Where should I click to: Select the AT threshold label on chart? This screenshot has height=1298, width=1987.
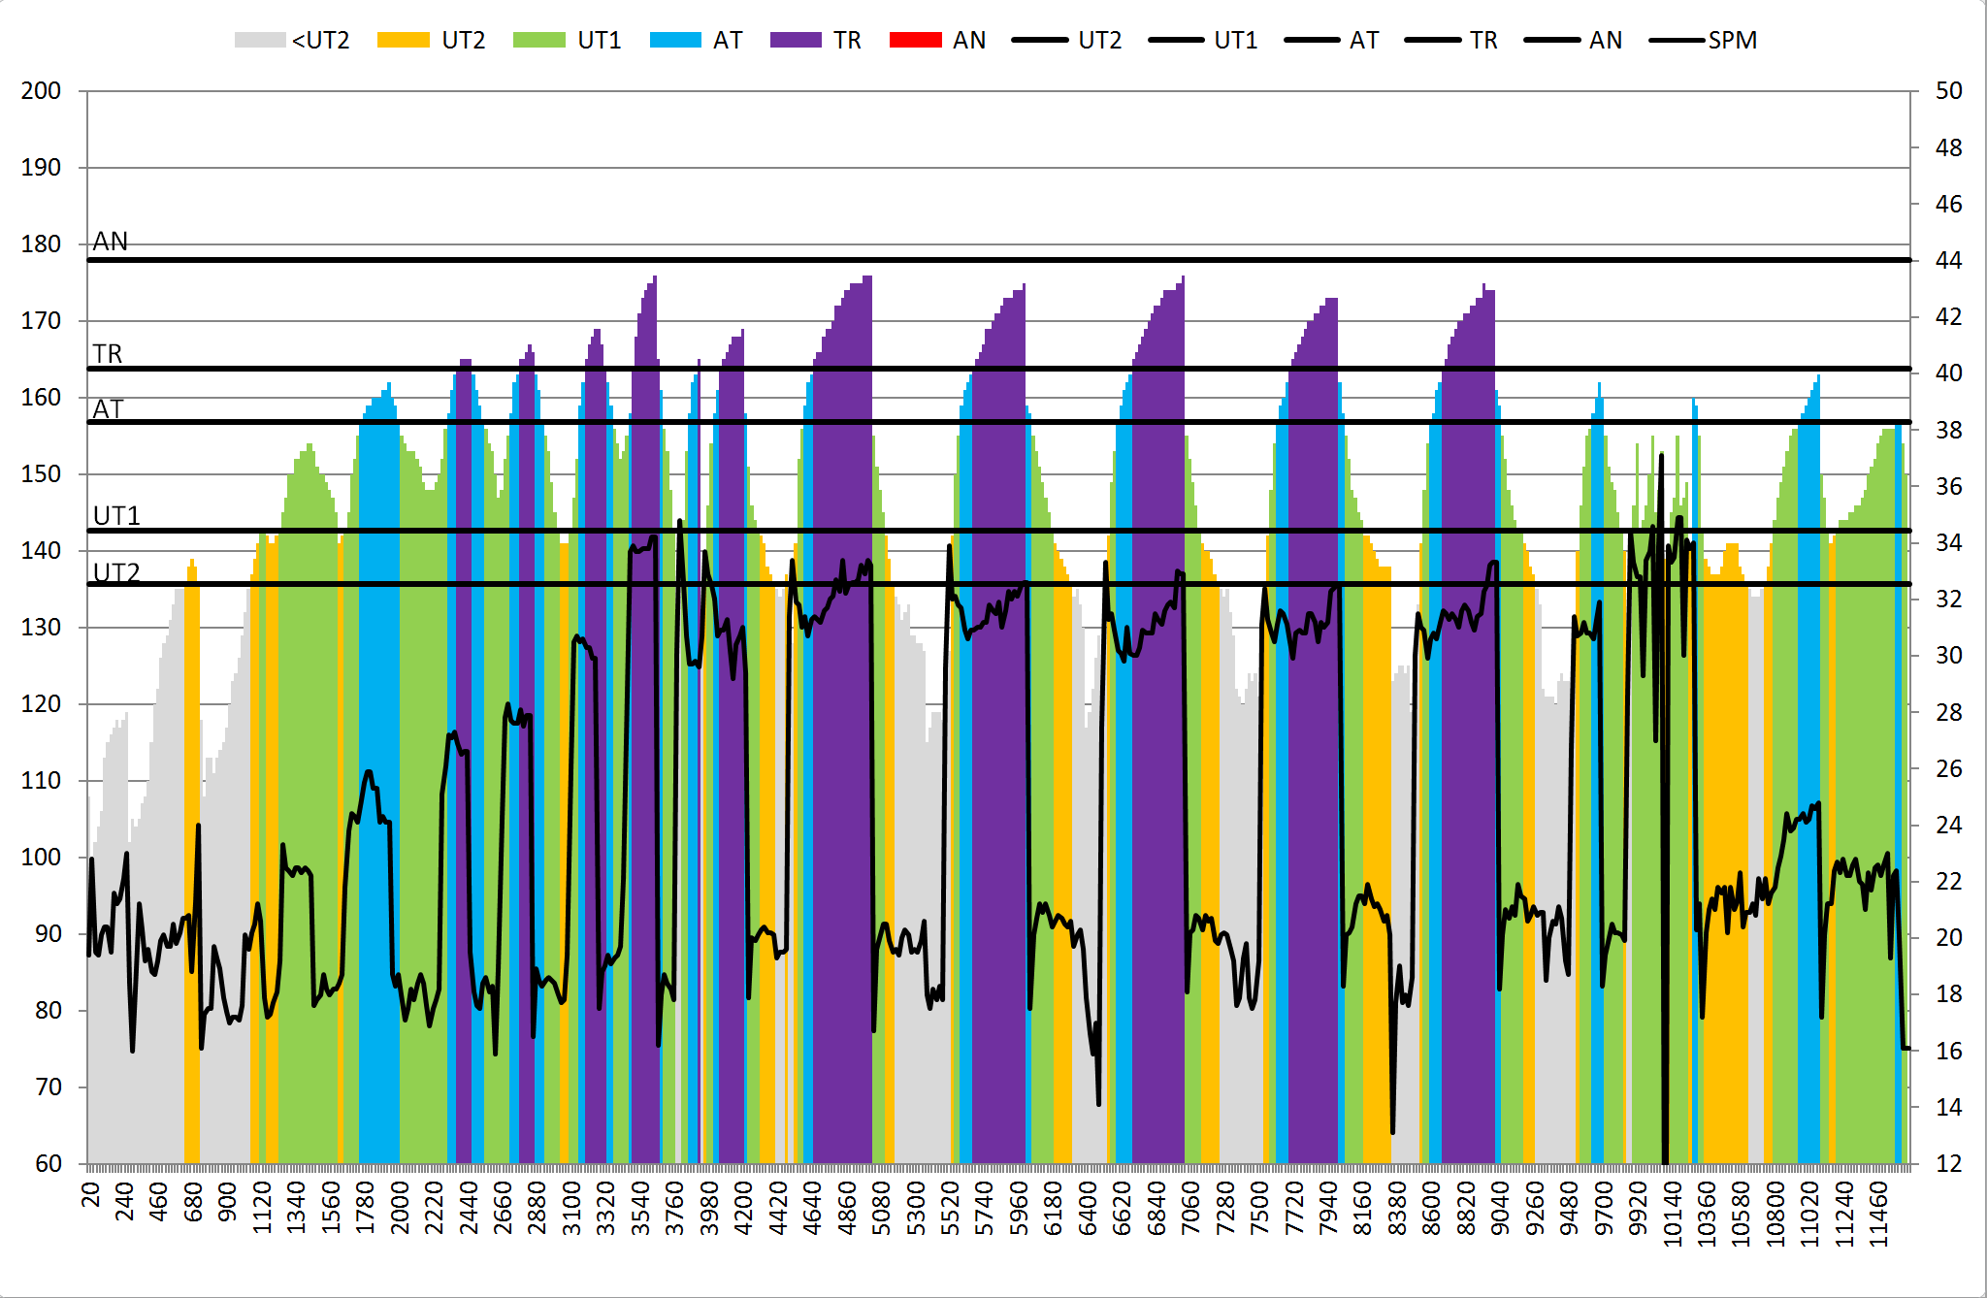pos(108,409)
